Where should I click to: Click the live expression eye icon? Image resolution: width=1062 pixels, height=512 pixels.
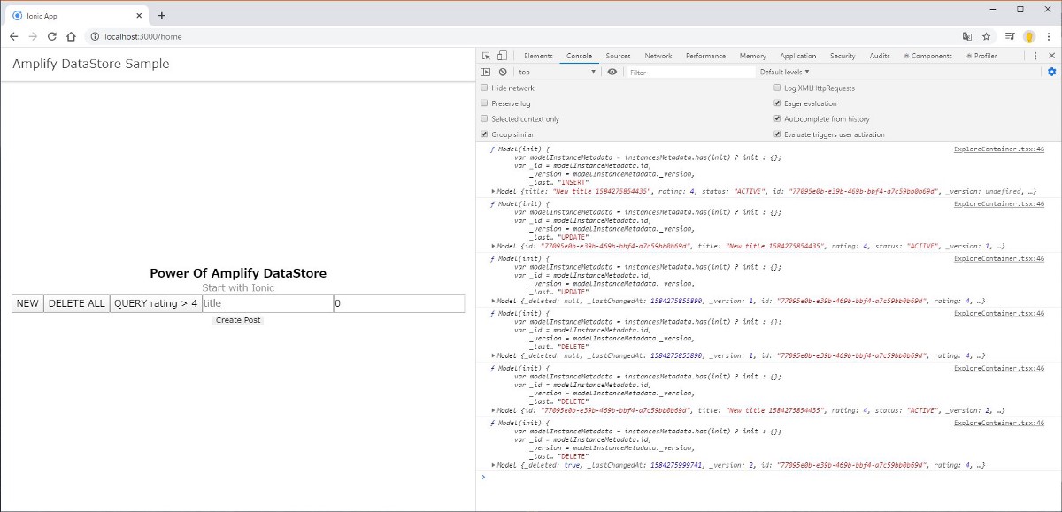coord(612,72)
